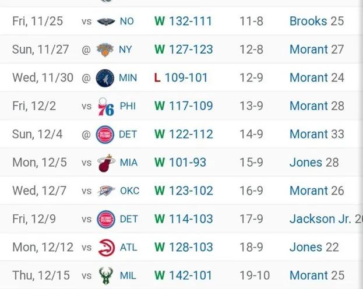This screenshot has width=363, height=289.
Task: Open the Brooks 25 player link
Action: pyautogui.click(x=317, y=22)
